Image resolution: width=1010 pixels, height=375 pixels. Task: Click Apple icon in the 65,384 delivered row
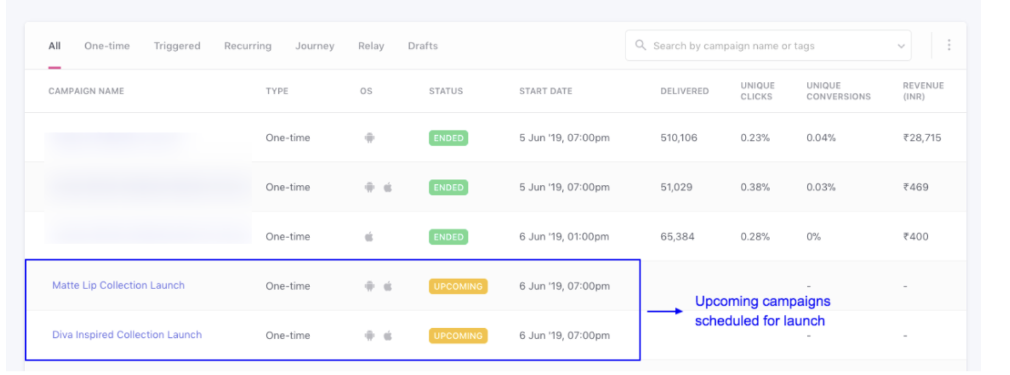369,237
